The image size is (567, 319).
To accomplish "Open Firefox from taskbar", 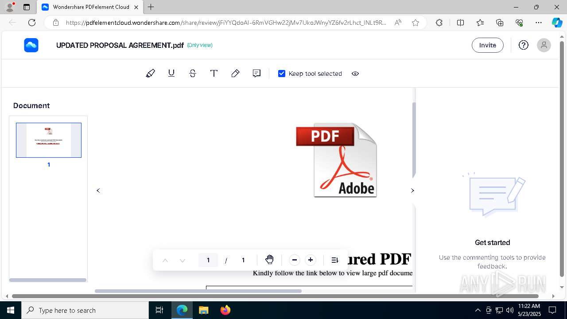I will (225, 310).
